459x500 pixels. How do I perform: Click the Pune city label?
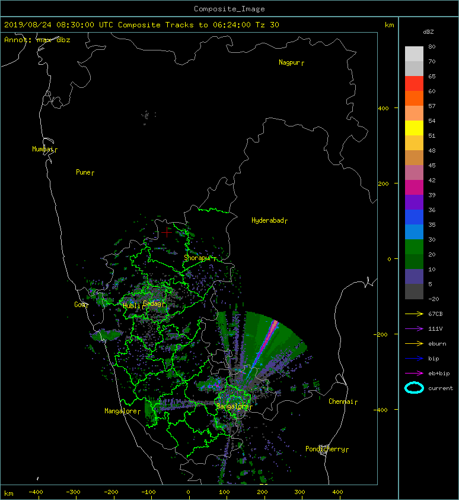[85, 173]
